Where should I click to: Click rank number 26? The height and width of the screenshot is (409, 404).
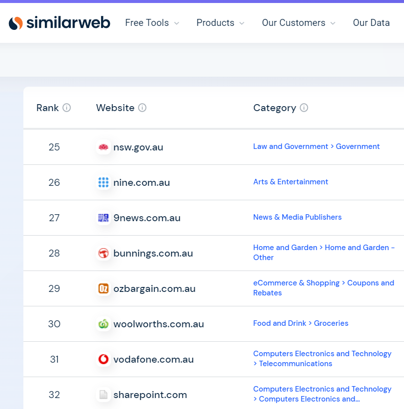[54, 183]
